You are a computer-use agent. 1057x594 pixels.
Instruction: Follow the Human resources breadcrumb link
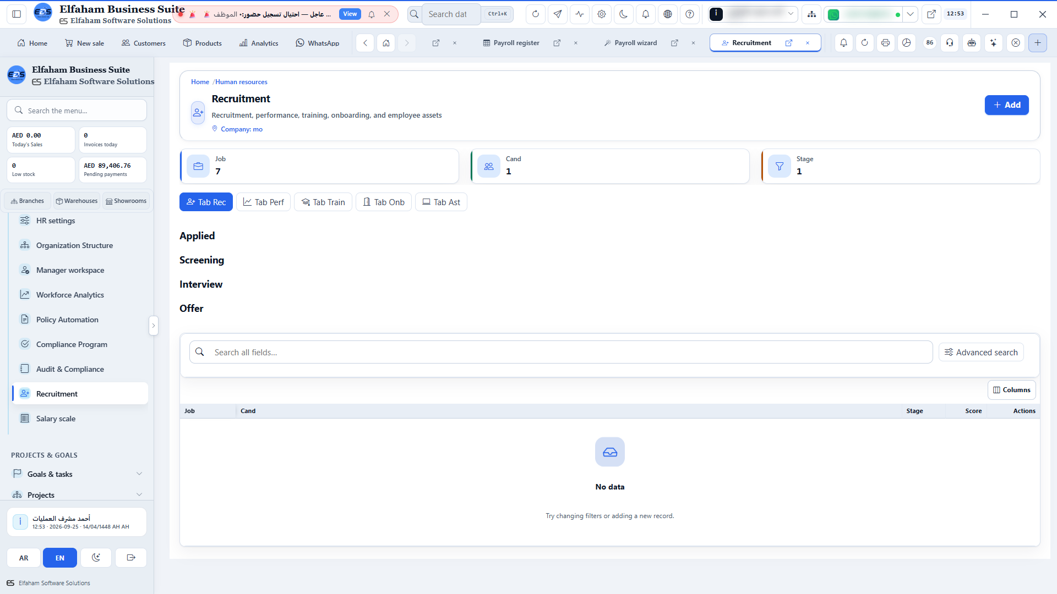click(x=241, y=82)
